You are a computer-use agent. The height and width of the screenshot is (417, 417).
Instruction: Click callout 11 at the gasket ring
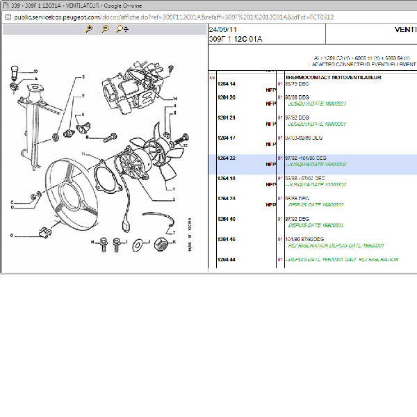coord(83,154)
